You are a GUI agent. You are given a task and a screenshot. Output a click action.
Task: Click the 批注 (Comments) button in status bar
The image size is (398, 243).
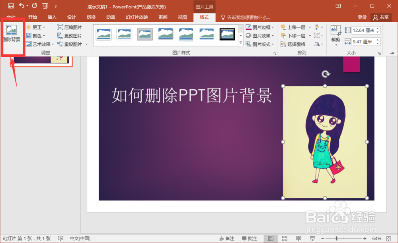pyautogui.click(x=248, y=238)
